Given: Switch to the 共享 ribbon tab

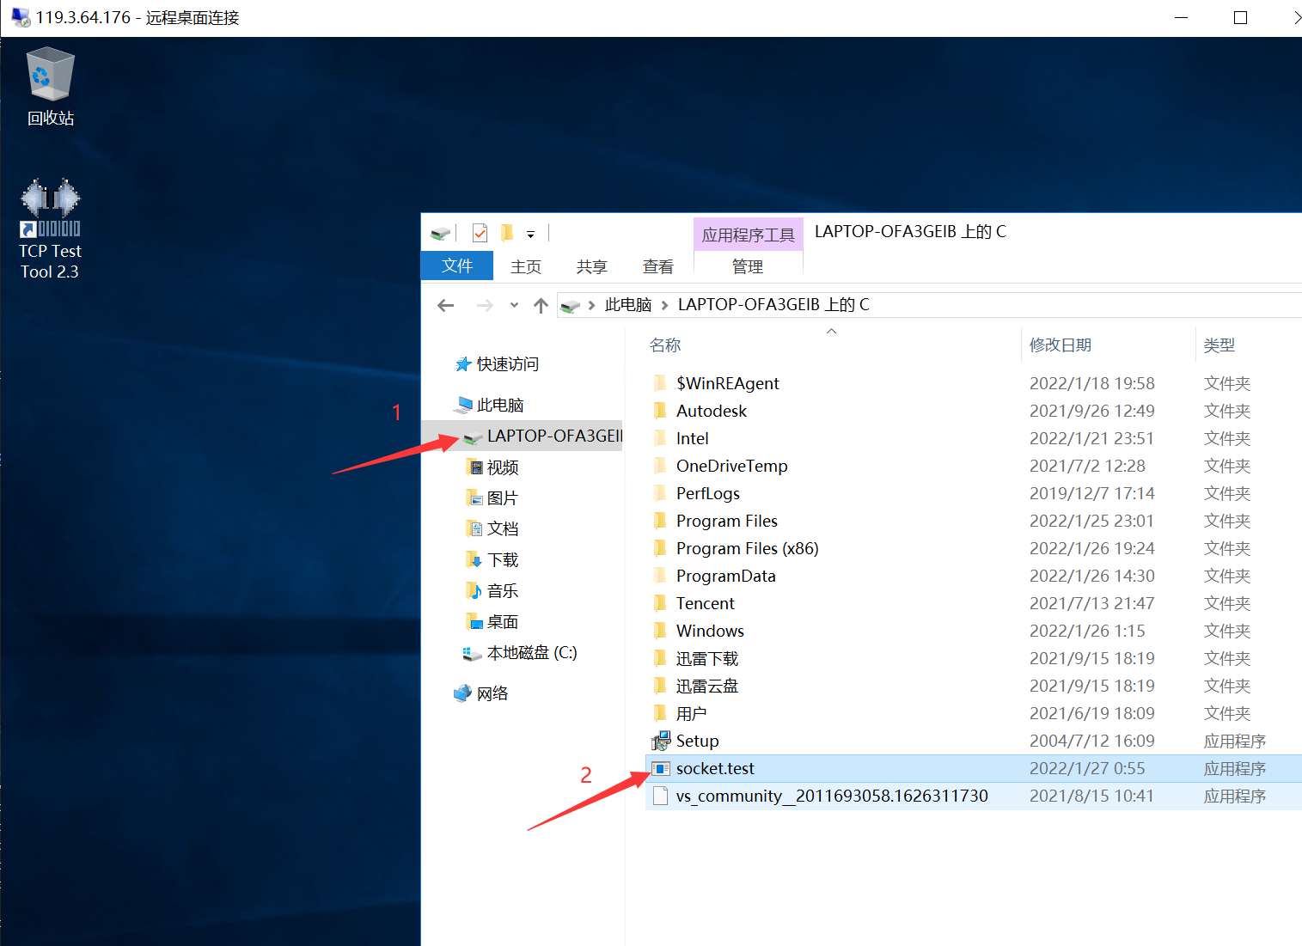Looking at the screenshot, I should [x=592, y=266].
